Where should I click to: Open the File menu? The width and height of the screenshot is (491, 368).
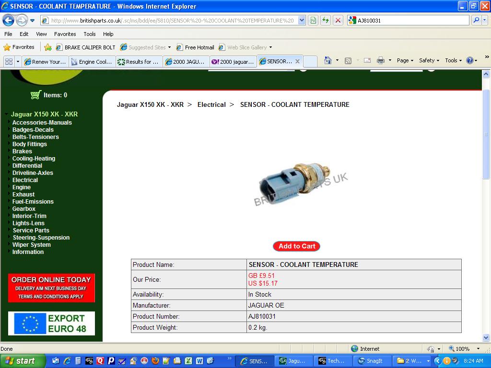point(9,34)
